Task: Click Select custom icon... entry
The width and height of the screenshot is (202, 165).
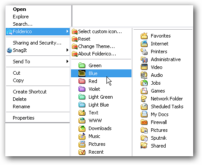Action: (x=101, y=31)
